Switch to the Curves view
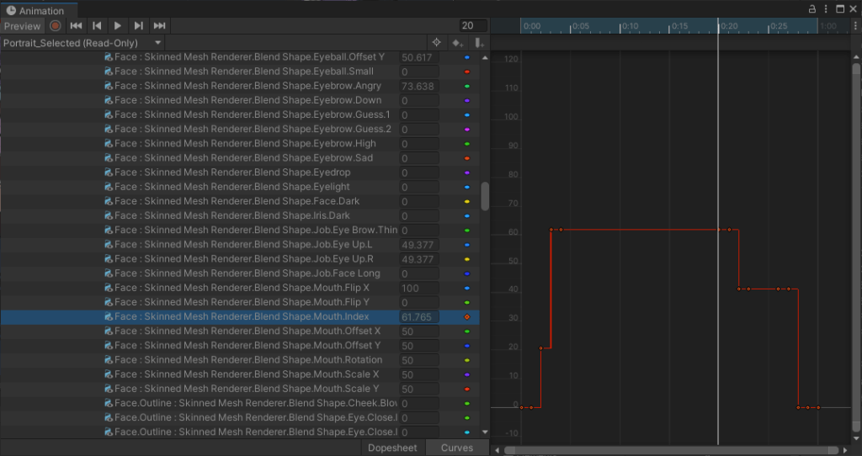This screenshot has height=456, width=862. (x=457, y=448)
